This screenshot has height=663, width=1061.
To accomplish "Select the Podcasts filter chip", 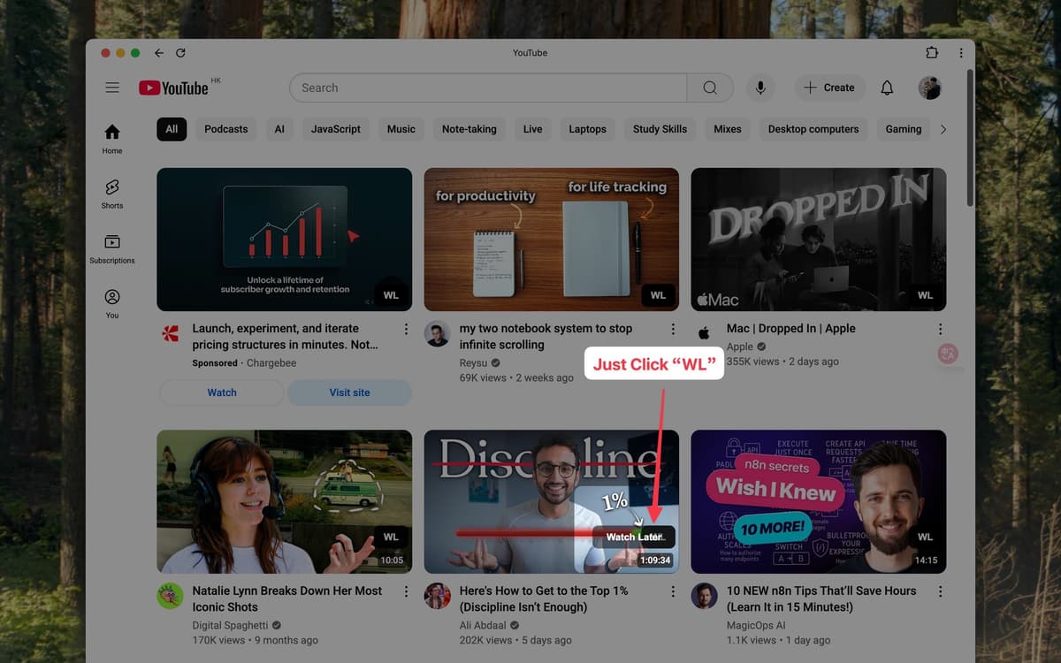I will coord(226,129).
